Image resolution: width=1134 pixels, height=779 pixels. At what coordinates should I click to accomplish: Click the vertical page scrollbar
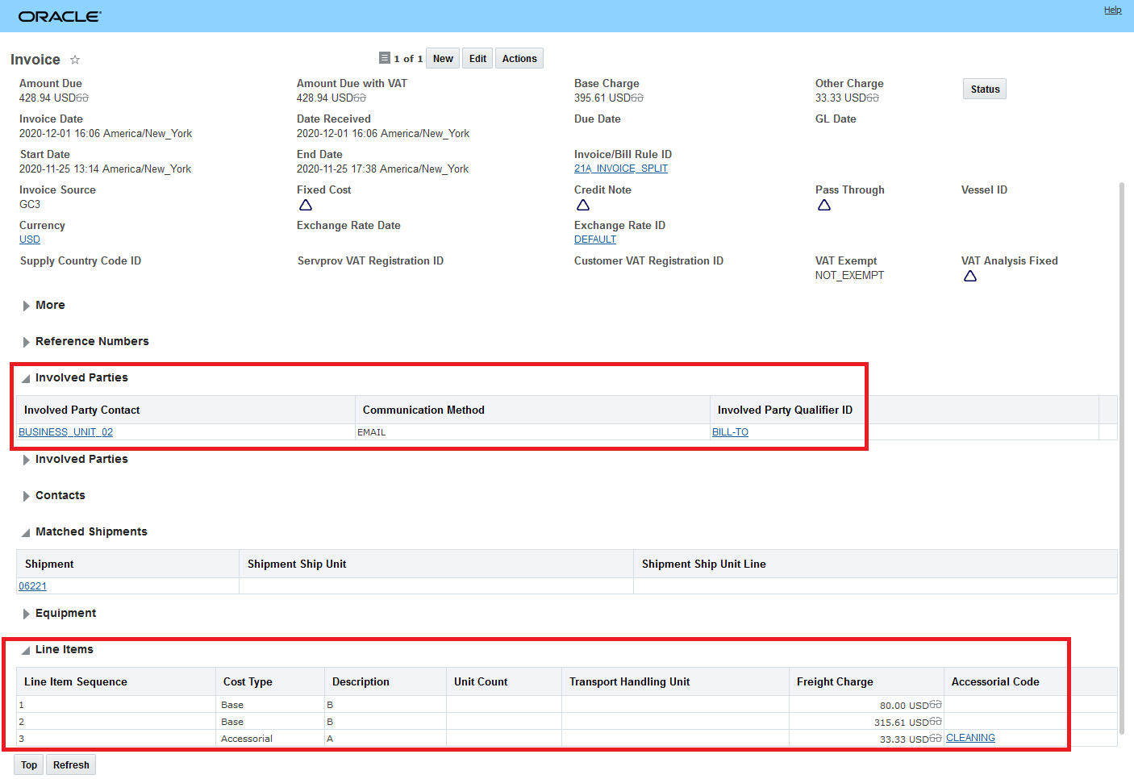1122,458
